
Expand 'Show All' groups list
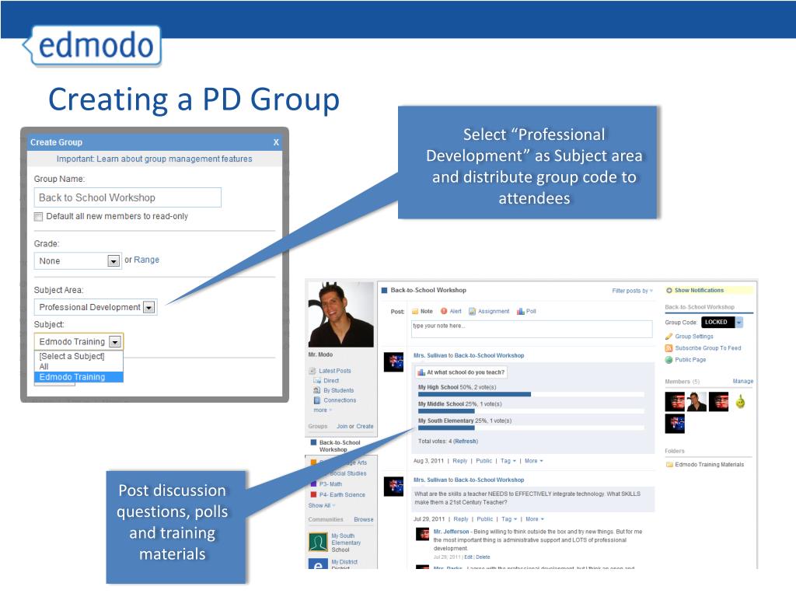322,505
